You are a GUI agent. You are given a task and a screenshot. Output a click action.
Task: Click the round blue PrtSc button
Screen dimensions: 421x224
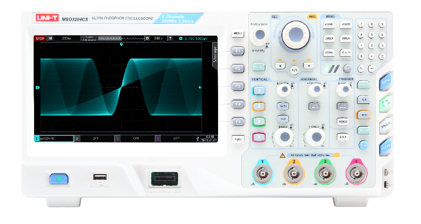point(364,145)
